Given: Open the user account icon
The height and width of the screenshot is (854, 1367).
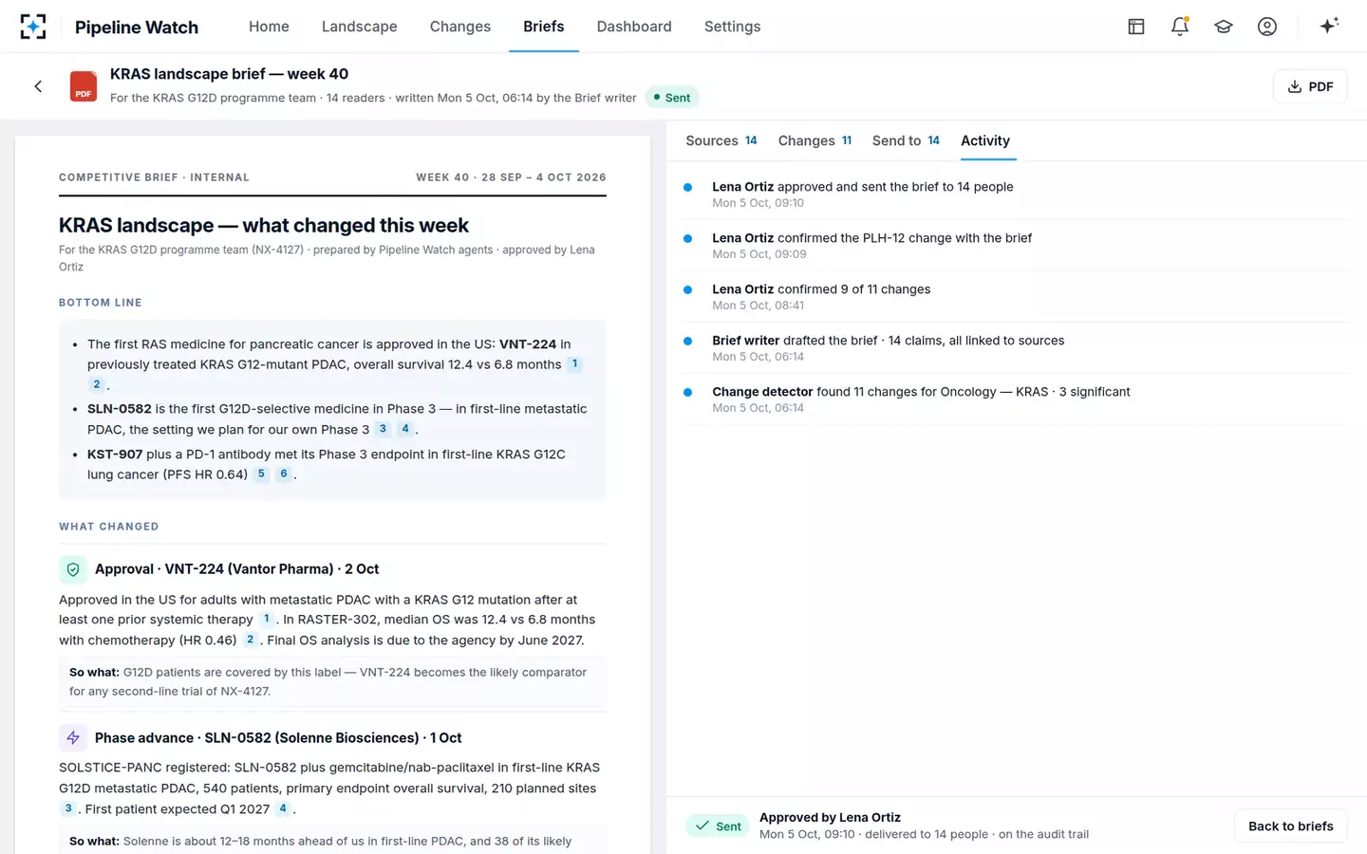Looking at the screenshot, I should point(1267,27).
